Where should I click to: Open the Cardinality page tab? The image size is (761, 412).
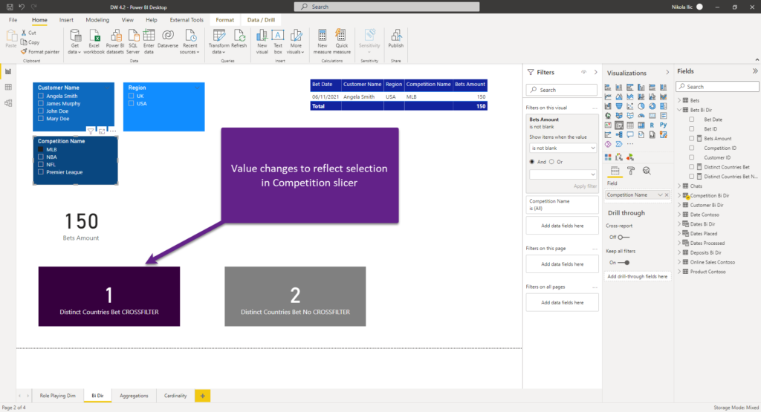coord(175,396)
